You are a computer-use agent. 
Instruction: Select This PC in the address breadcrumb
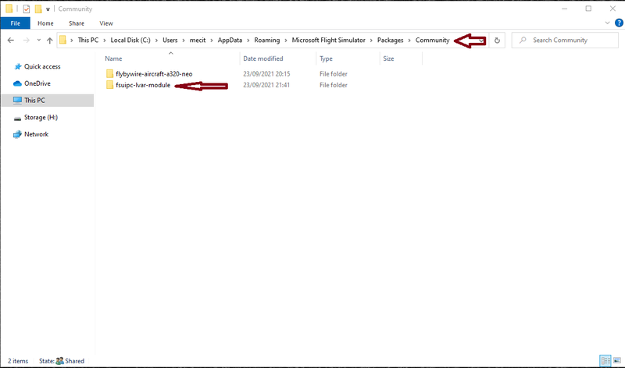(x=88, y=41)
